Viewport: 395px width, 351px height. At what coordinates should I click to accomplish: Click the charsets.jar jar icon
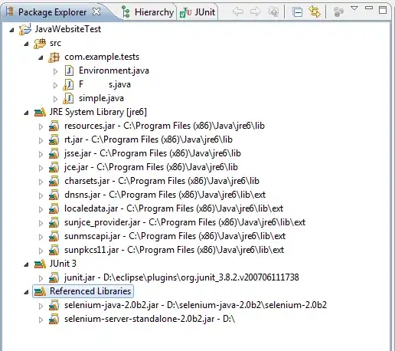(54, 181)
